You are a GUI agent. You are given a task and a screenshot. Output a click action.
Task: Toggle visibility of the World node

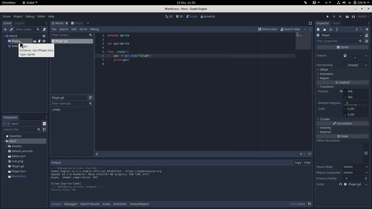coord(44,36)
